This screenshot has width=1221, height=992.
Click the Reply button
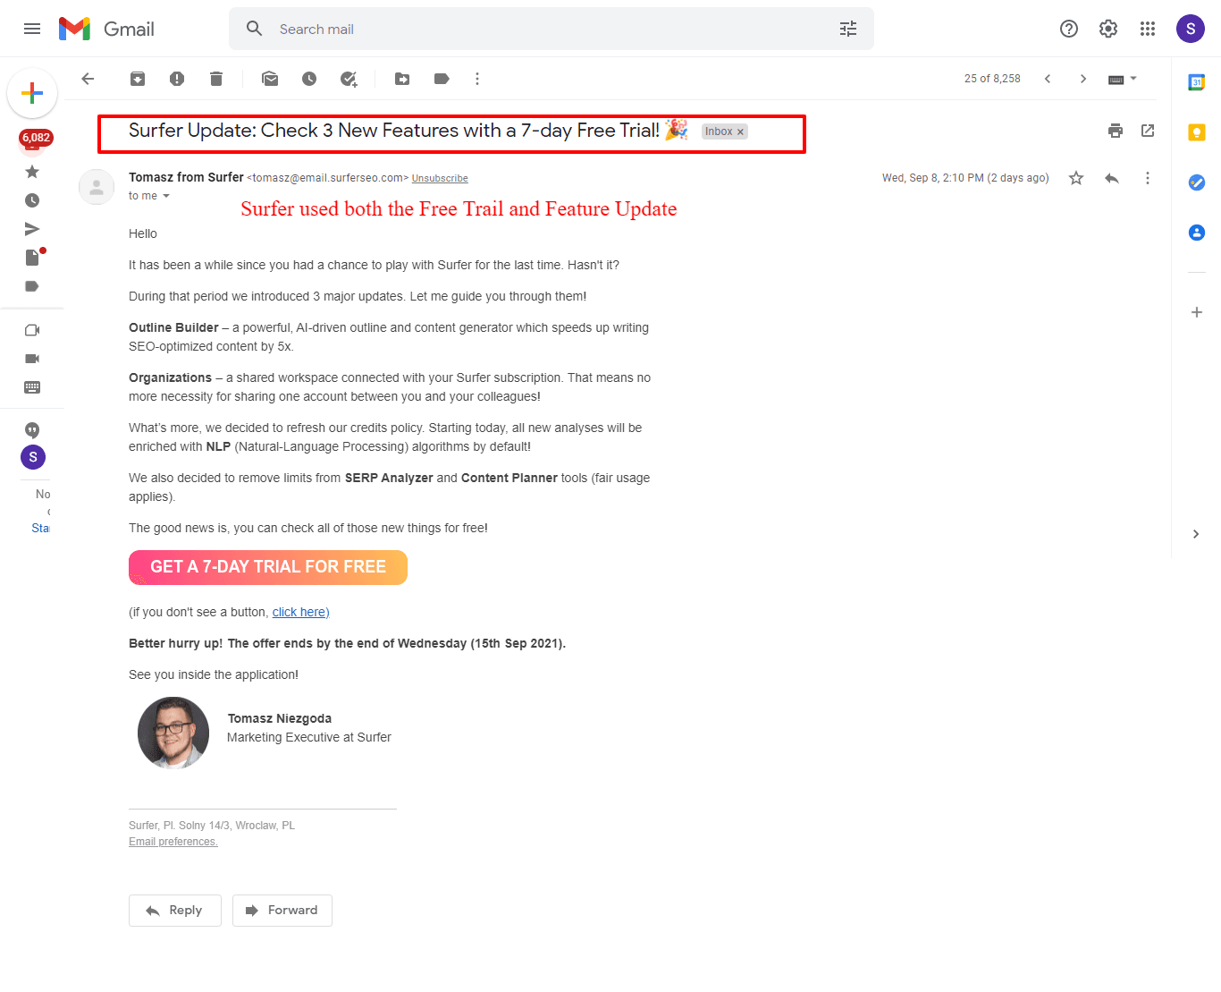coord(175,911)
